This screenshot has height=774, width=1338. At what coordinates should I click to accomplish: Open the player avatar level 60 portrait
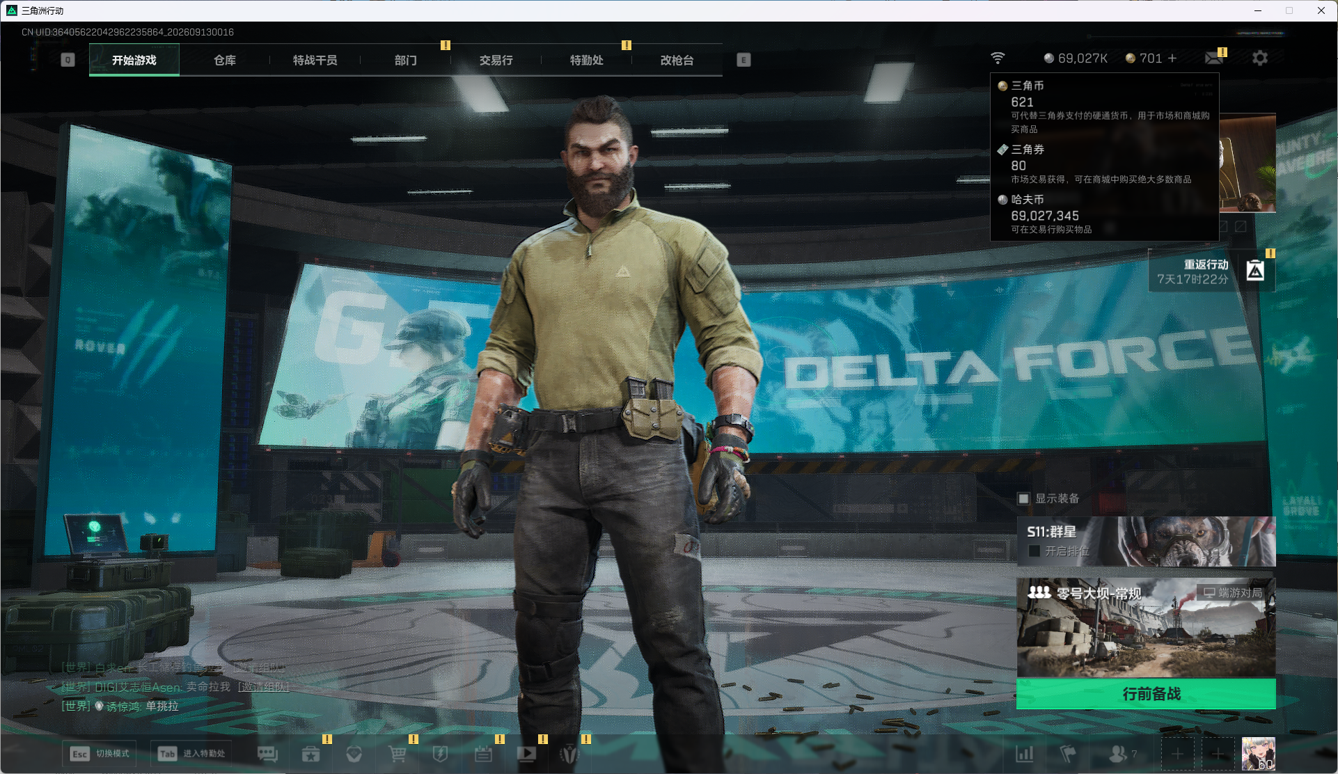click(x=1259, y=754)
